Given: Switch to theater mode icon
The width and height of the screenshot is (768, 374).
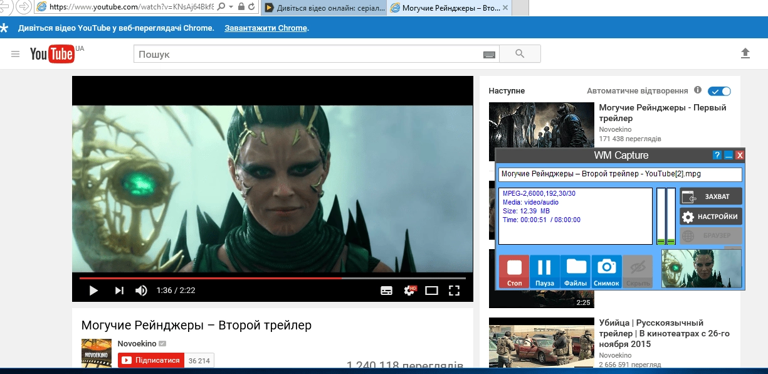Looking at the screenshot, I should click(x=431, y=291).
